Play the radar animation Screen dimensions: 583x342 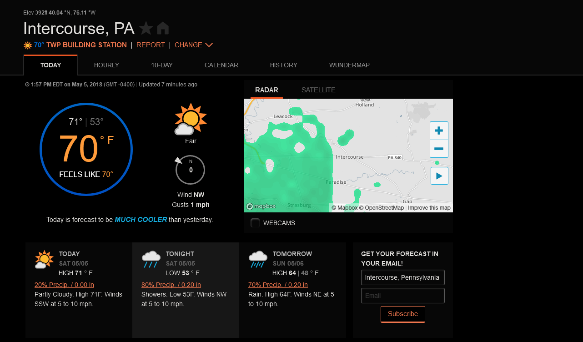tap(439, 176)
